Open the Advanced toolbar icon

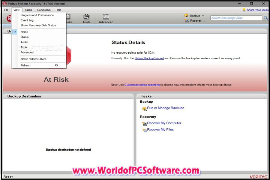(106, 19)
